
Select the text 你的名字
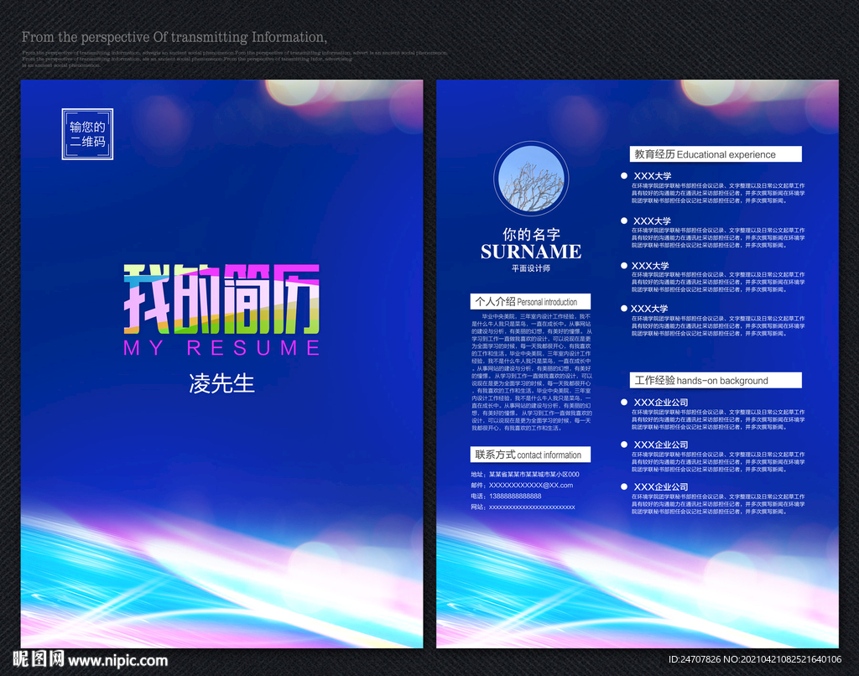click(531, 235)
